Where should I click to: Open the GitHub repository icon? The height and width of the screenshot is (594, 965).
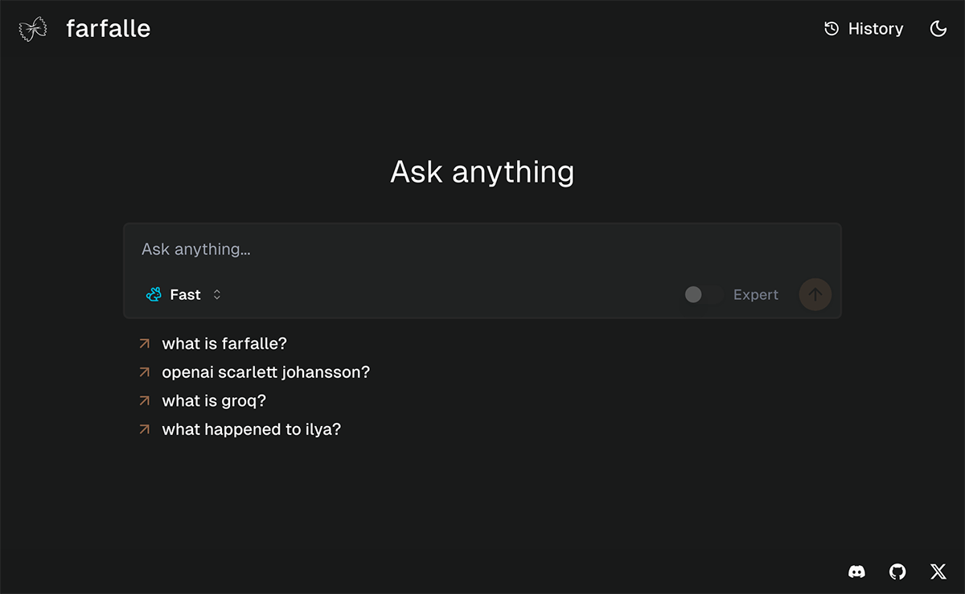click(897, 571)
